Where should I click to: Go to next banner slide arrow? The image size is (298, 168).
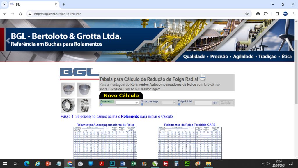(286, 41)
